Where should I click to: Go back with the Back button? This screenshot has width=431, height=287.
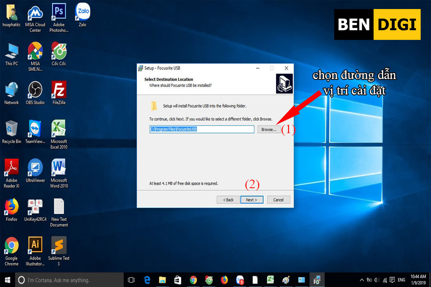228,200
